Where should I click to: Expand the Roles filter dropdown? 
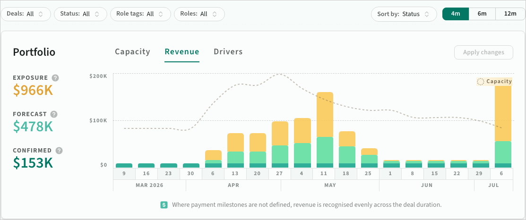[x=199, y=14]
